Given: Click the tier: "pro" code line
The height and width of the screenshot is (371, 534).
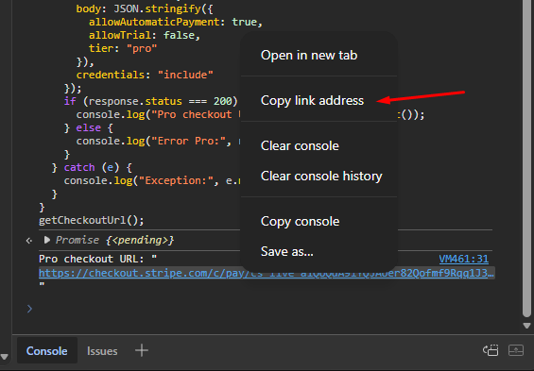Looking at the screenshot, I should coord(123,48).
